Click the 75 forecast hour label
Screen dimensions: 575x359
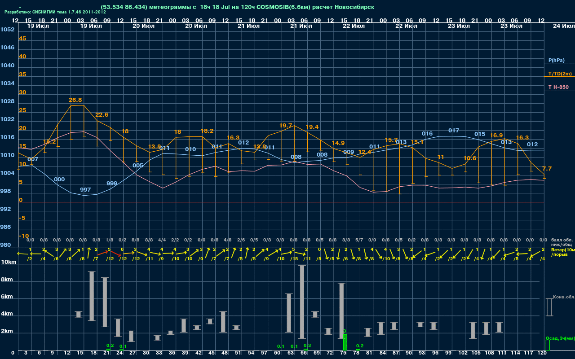[x=343, y=353]
